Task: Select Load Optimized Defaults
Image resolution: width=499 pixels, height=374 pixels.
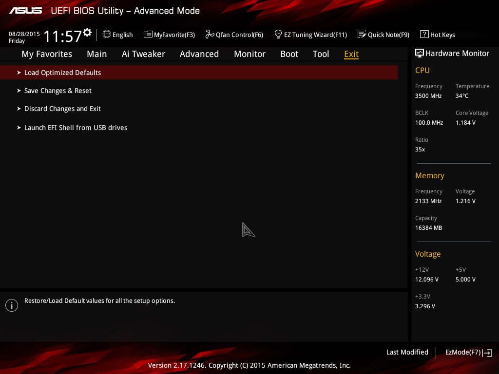Action: click(x=199, y=73)
